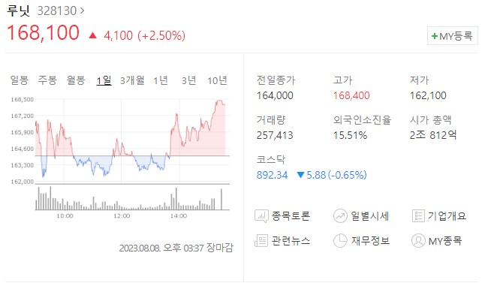Select the 월봉 monthly candle chart
This screenshot has width=488, height=283.
(76, 80)
